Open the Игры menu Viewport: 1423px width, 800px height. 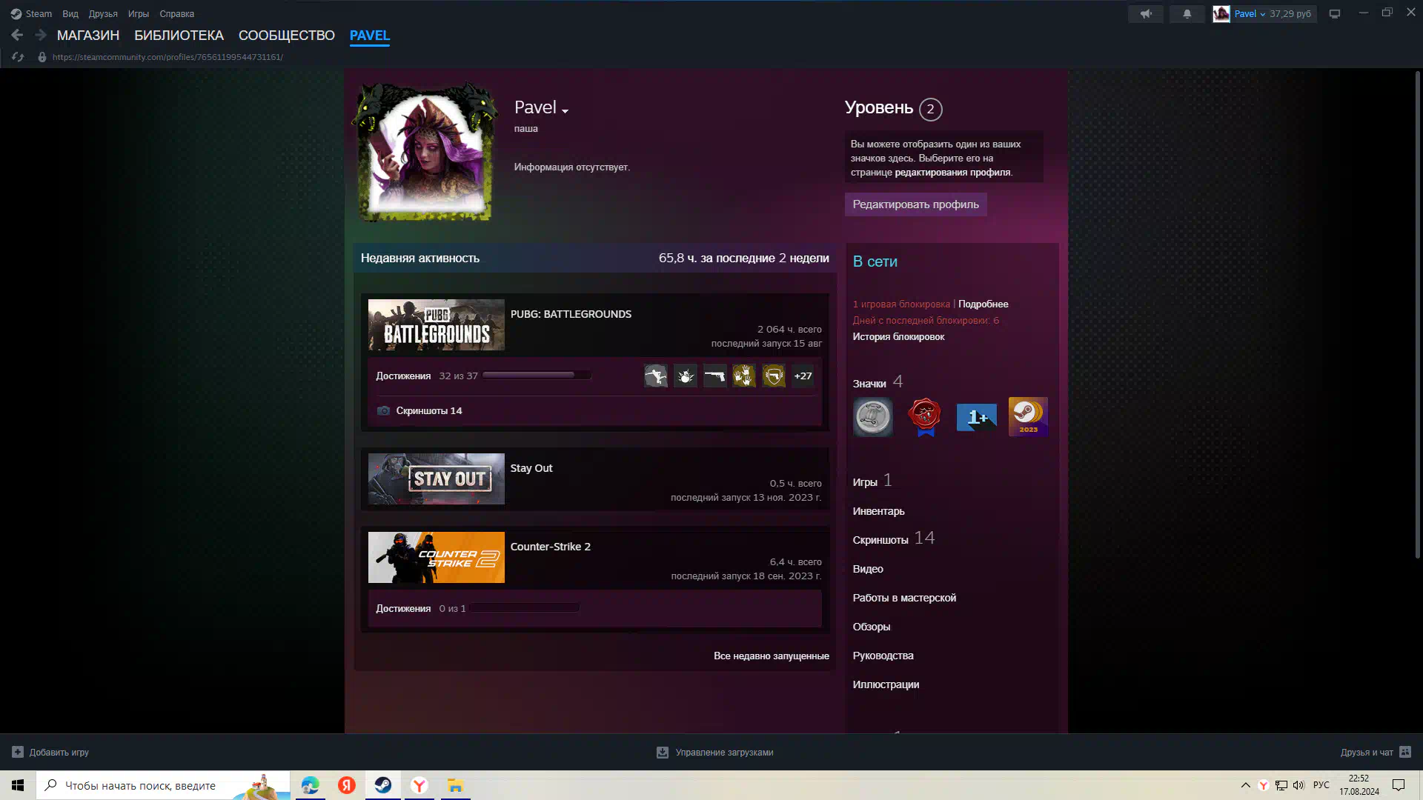[139, 13]
